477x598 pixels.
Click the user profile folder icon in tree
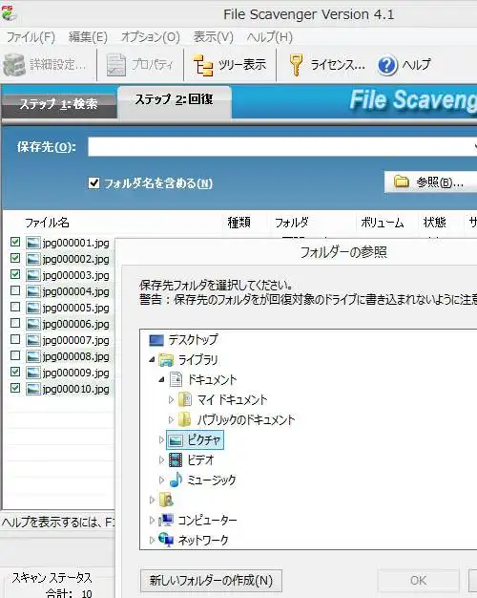click(x=166, y=500)
